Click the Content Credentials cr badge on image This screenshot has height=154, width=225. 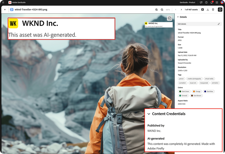click(x=169, y=18)
